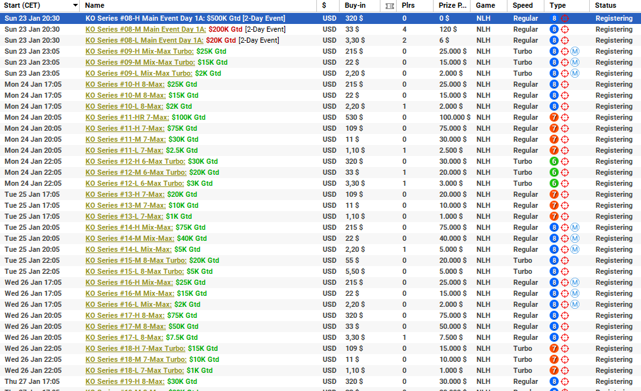Click the 100.000 $ prize pool value
The image size is (641, 391).
coord(454,118)
